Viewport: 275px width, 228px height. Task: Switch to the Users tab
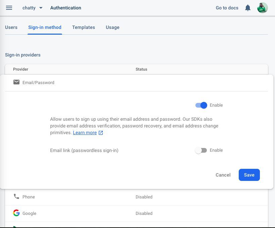coord(11,27)
